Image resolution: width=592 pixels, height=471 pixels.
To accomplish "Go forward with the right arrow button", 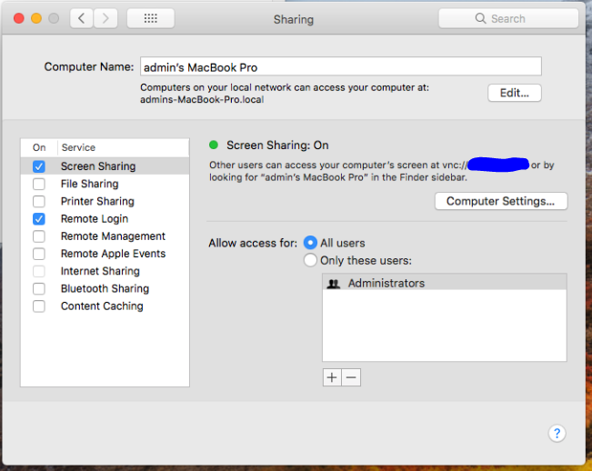I will coord(105,18).
